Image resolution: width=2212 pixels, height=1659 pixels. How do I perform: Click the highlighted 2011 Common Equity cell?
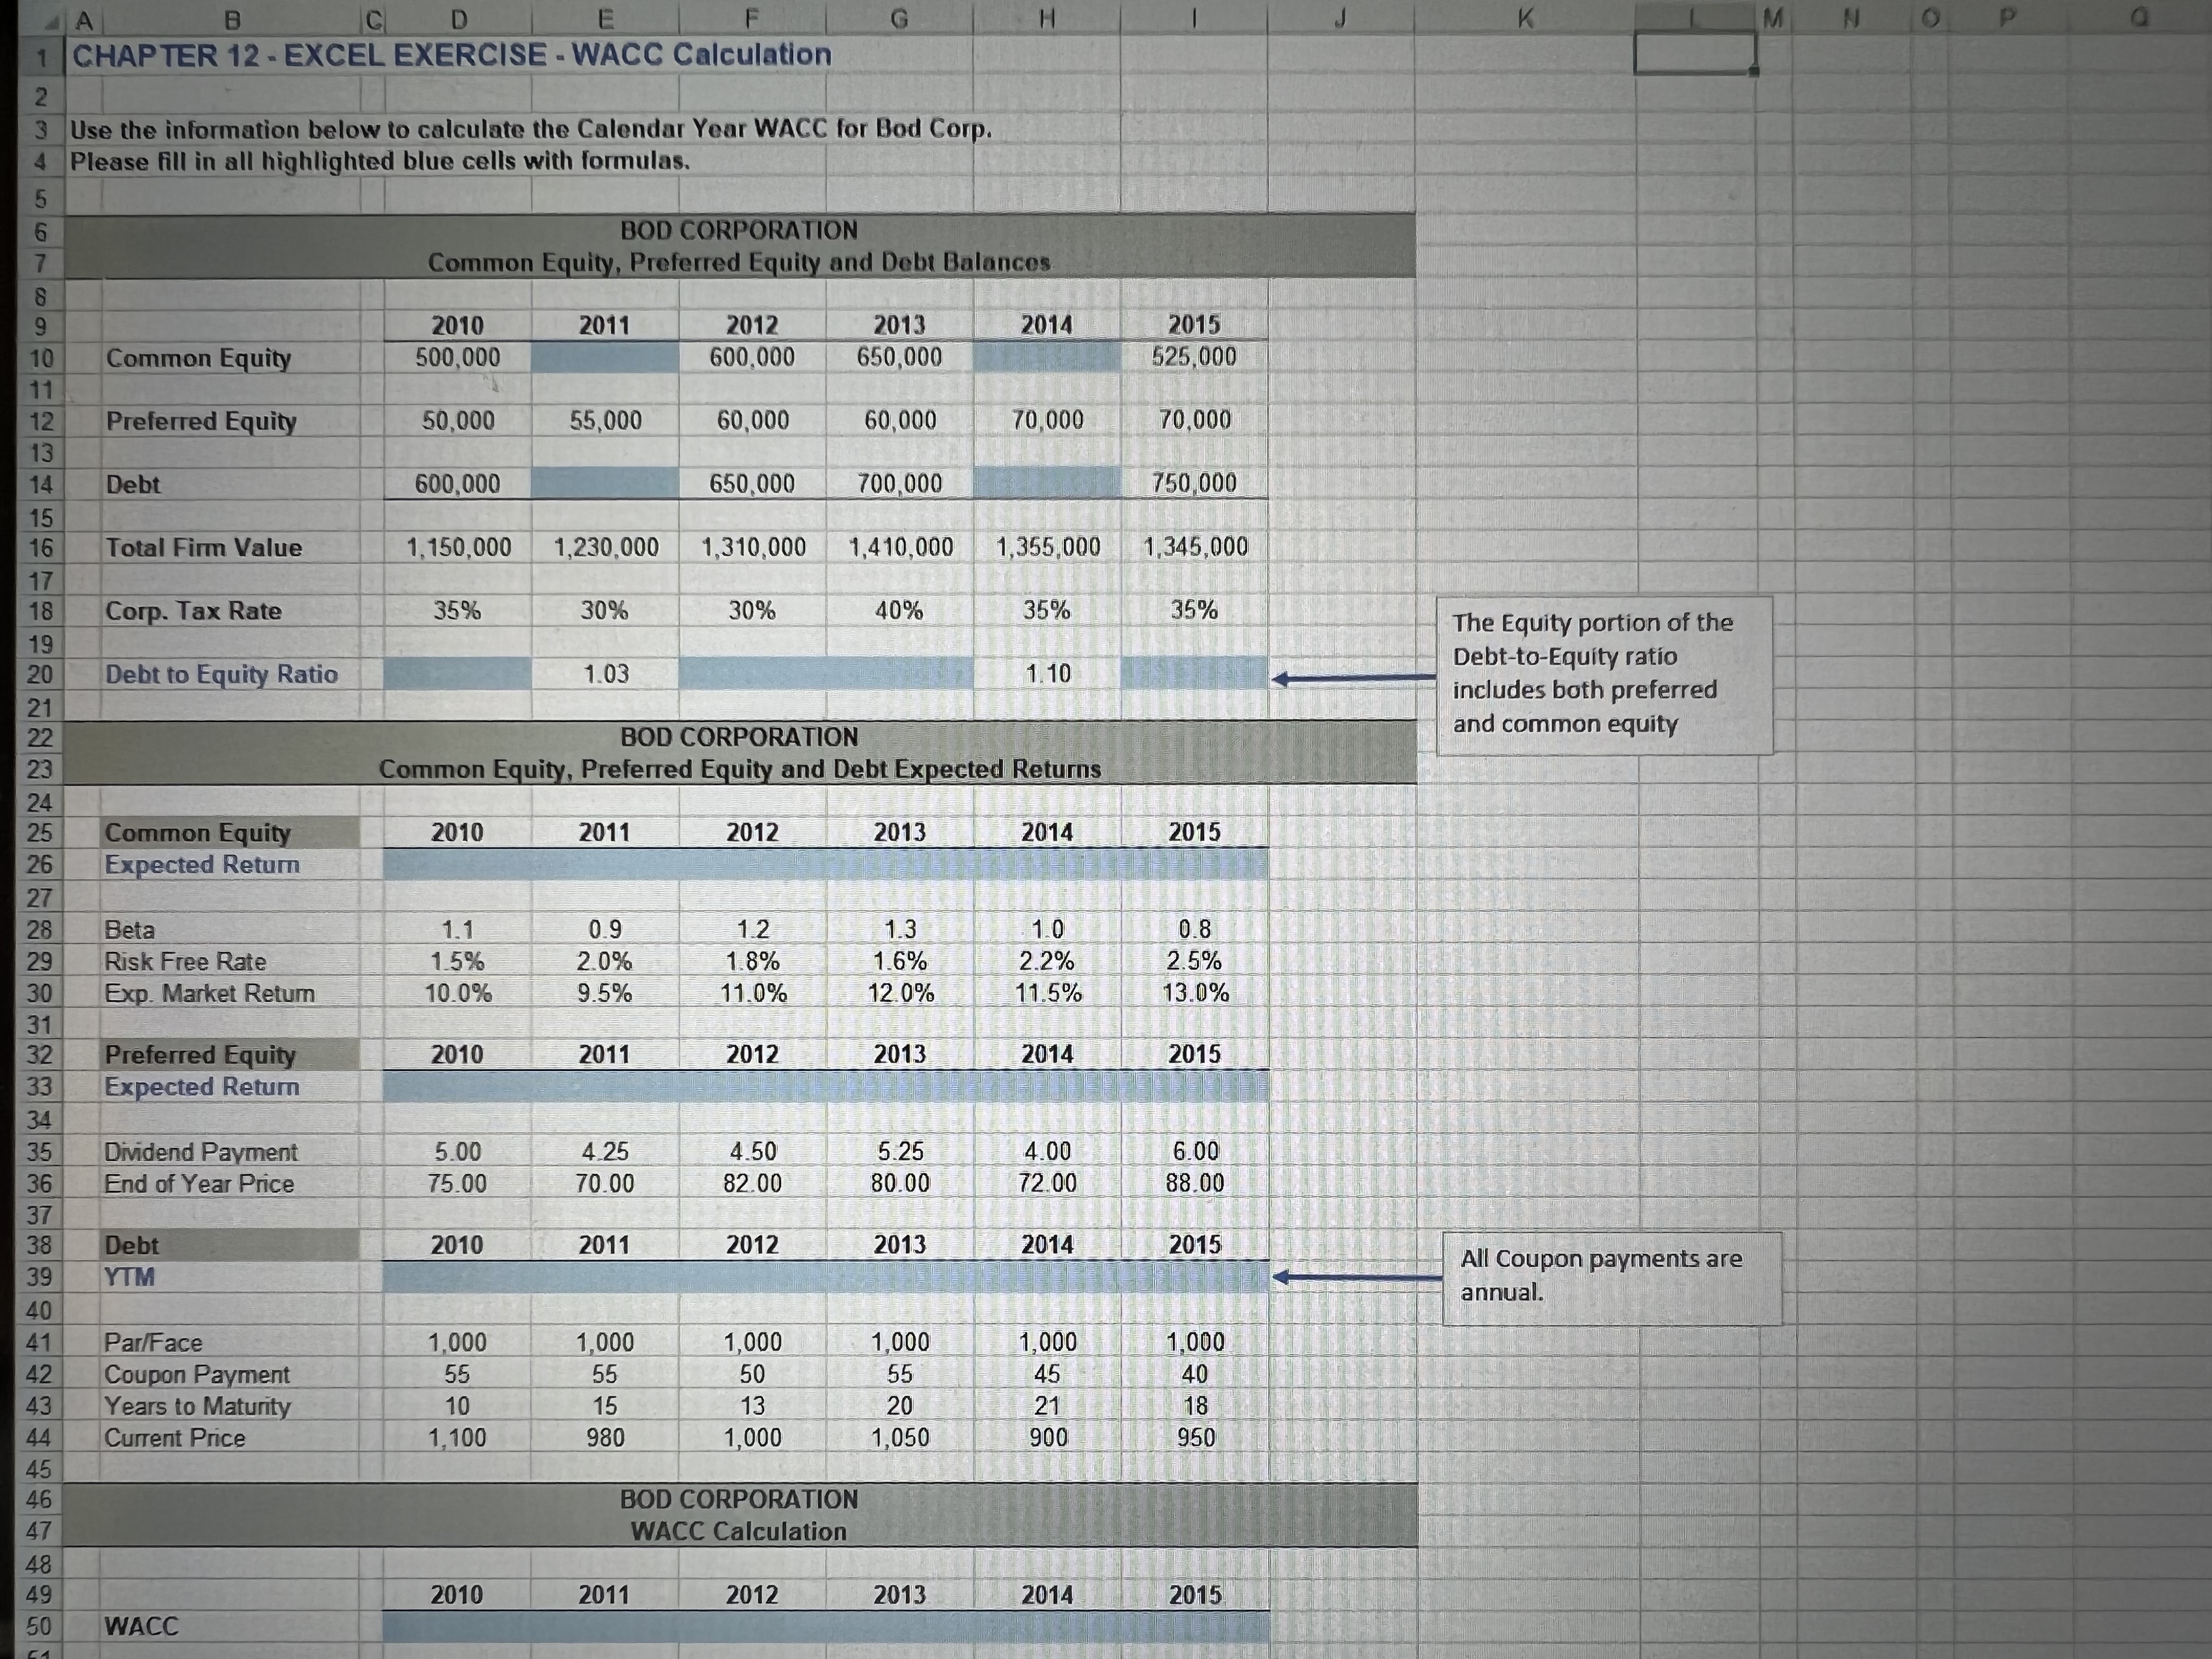coord(605,357)
